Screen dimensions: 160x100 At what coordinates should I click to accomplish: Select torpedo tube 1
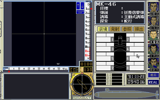pos(112,39)
